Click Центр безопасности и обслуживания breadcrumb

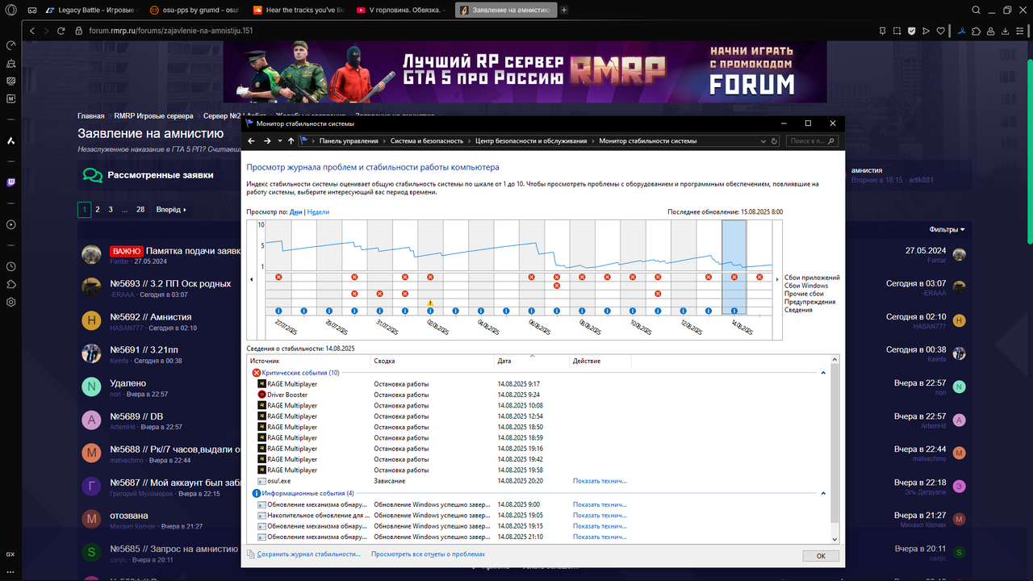(x=531, y=140)
